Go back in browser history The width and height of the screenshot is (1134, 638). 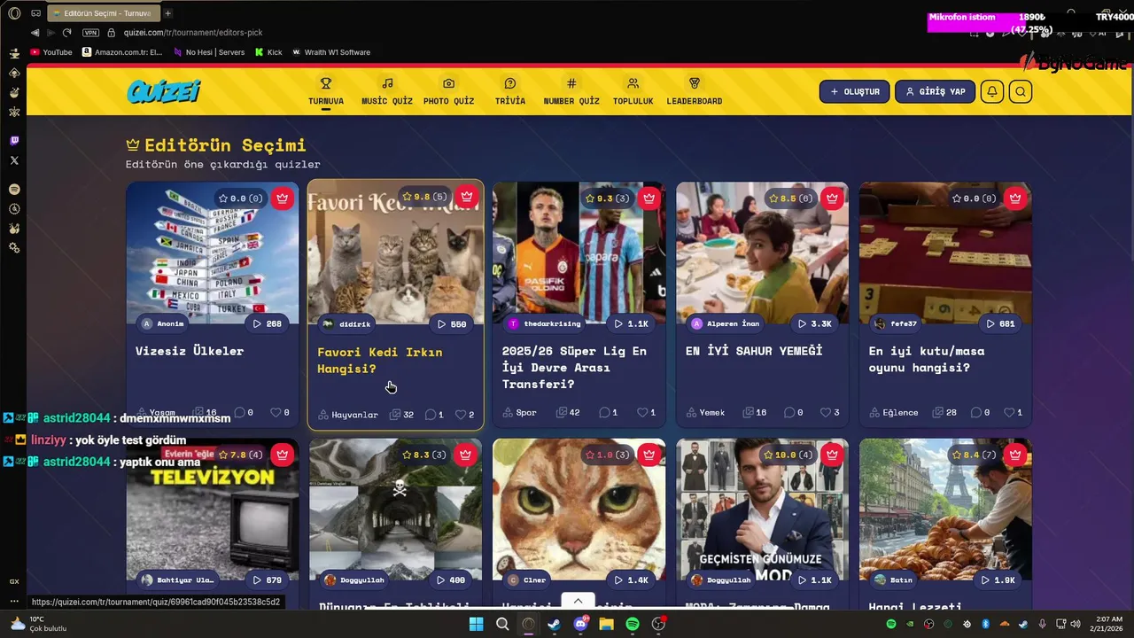(x=35, y=33)
